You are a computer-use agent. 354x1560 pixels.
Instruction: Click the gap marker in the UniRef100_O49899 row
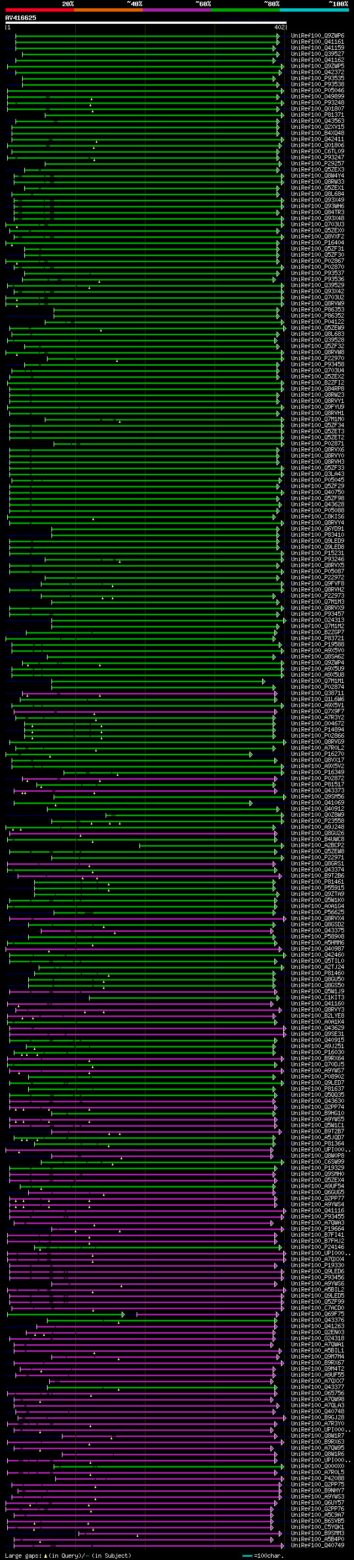point(92,99)
